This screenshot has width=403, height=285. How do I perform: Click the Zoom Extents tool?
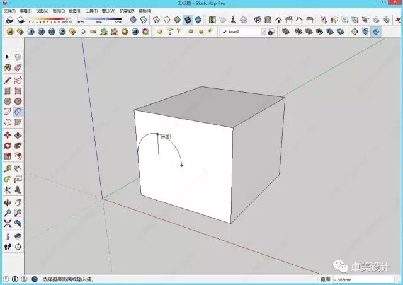click(x=8, y=223)
